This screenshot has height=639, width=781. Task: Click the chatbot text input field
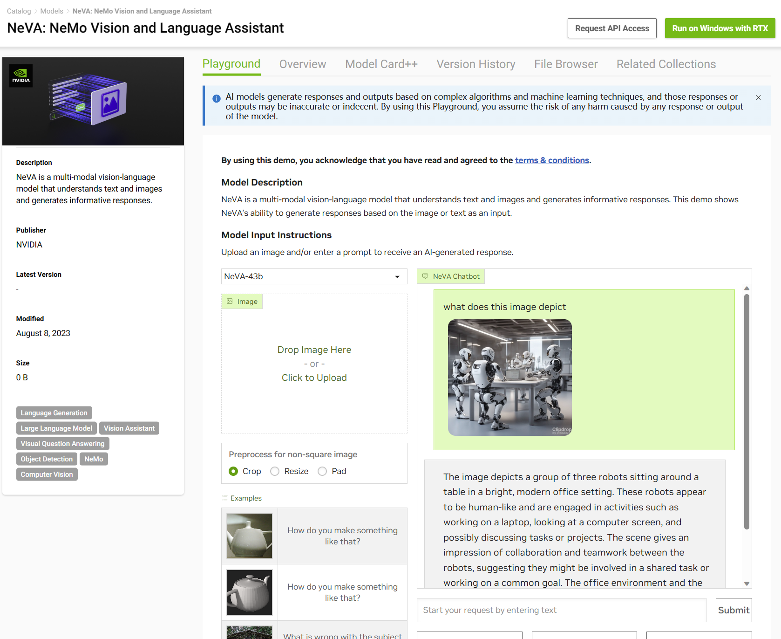click(x=561, y=610)
